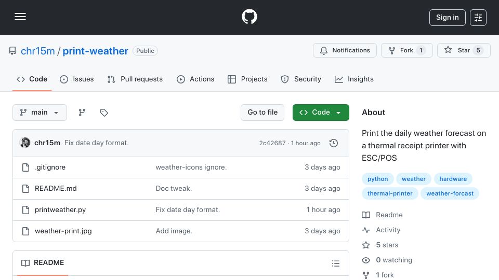Open 'Doc tweak.' commit message
This screenshot has height=280, width=499.
[174, 189]
